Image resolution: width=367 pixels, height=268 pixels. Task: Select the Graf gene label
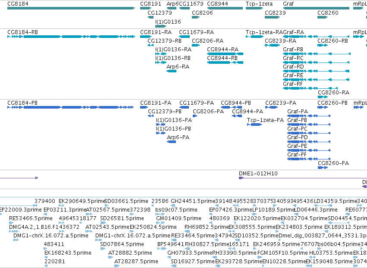pyautogui.click(x=288, y=4)
